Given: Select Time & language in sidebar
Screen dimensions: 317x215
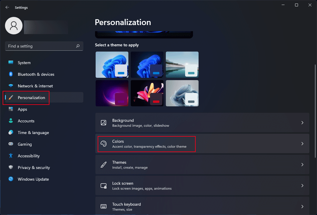Looking at the screenshot, I should click(x=33, y=133).
